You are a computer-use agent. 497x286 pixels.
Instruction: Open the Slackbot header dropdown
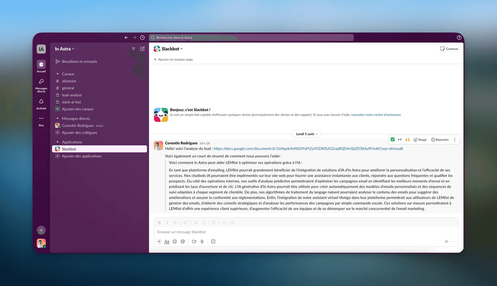168,49
